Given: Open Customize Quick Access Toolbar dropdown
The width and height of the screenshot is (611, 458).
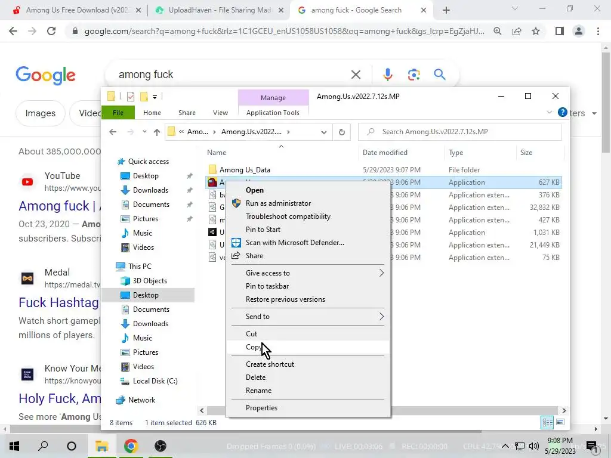Looking at the screenshot, I should (155, 97).
